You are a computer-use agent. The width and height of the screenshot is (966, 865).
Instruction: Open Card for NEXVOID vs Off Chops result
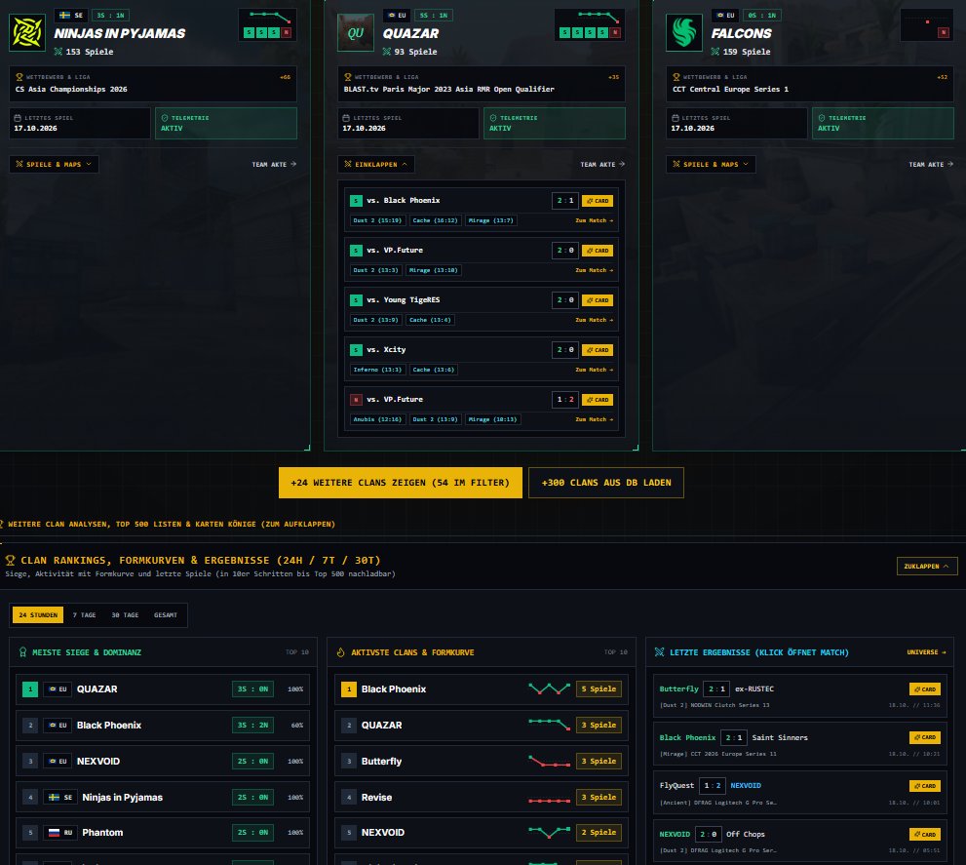tap(925, 834)
